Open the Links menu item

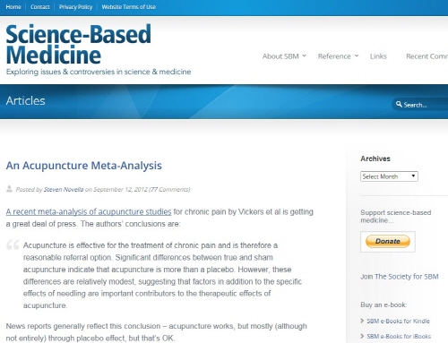pos(378,56)
